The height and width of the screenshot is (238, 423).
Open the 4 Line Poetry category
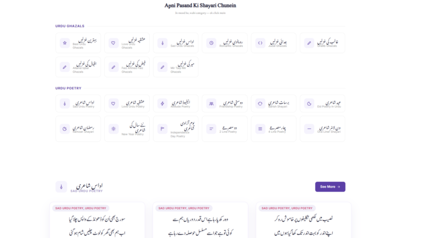(274, 129)
